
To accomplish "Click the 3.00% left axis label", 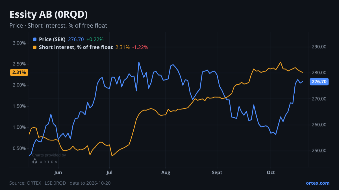I will [19, 43].
